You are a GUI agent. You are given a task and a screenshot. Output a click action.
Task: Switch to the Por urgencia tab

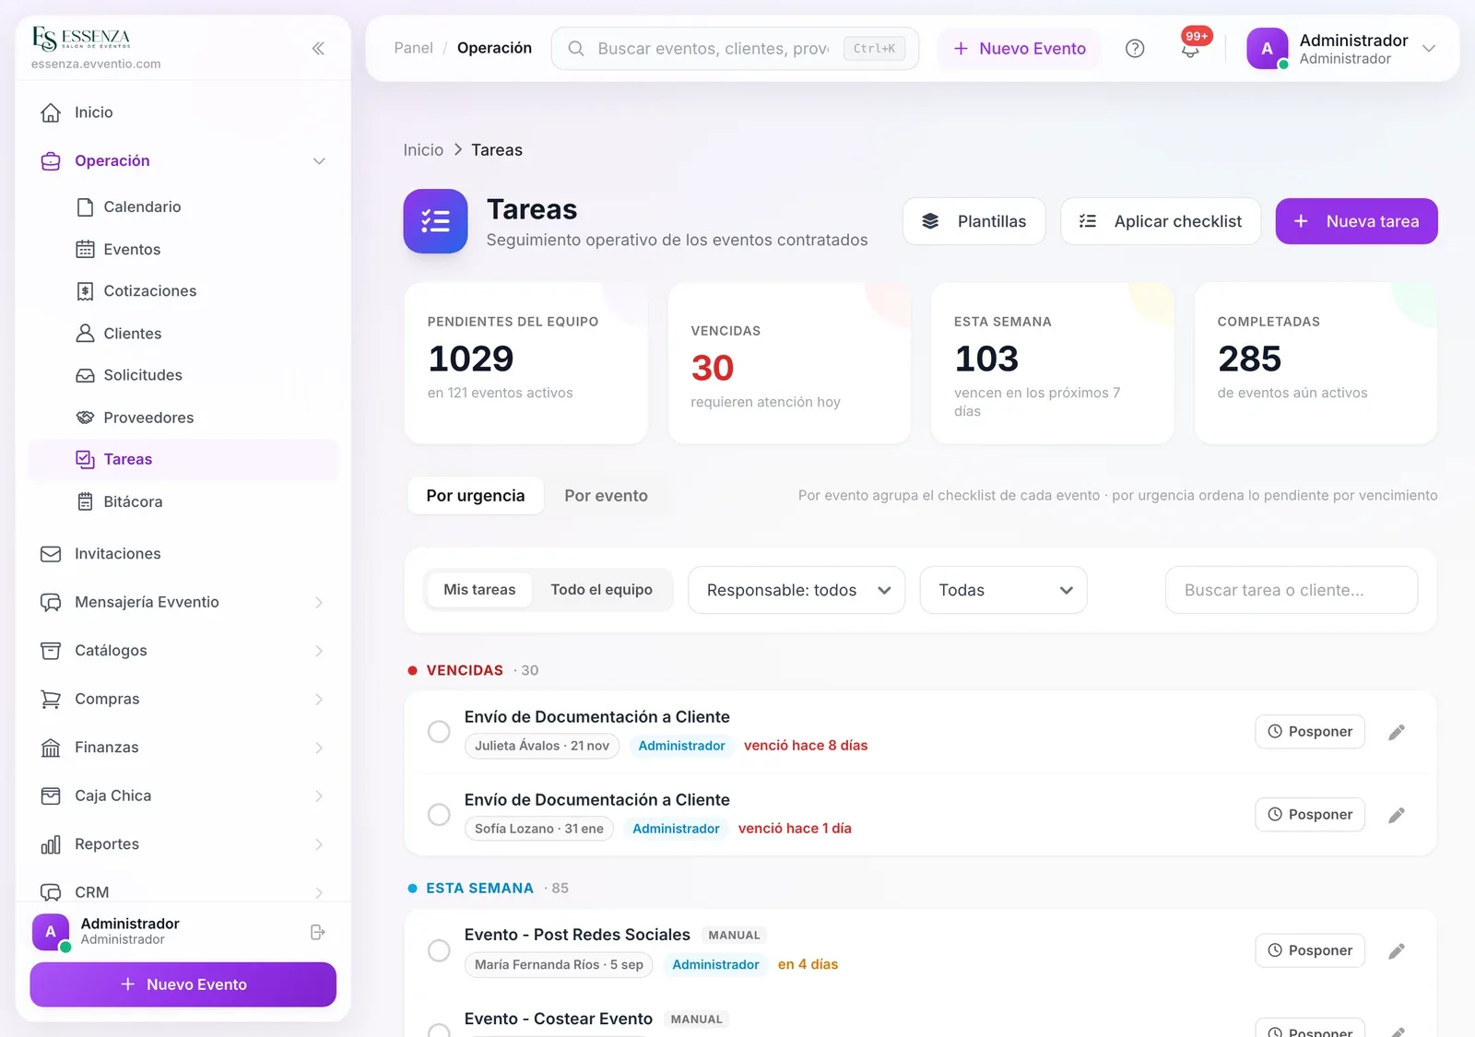coord(476,496)
